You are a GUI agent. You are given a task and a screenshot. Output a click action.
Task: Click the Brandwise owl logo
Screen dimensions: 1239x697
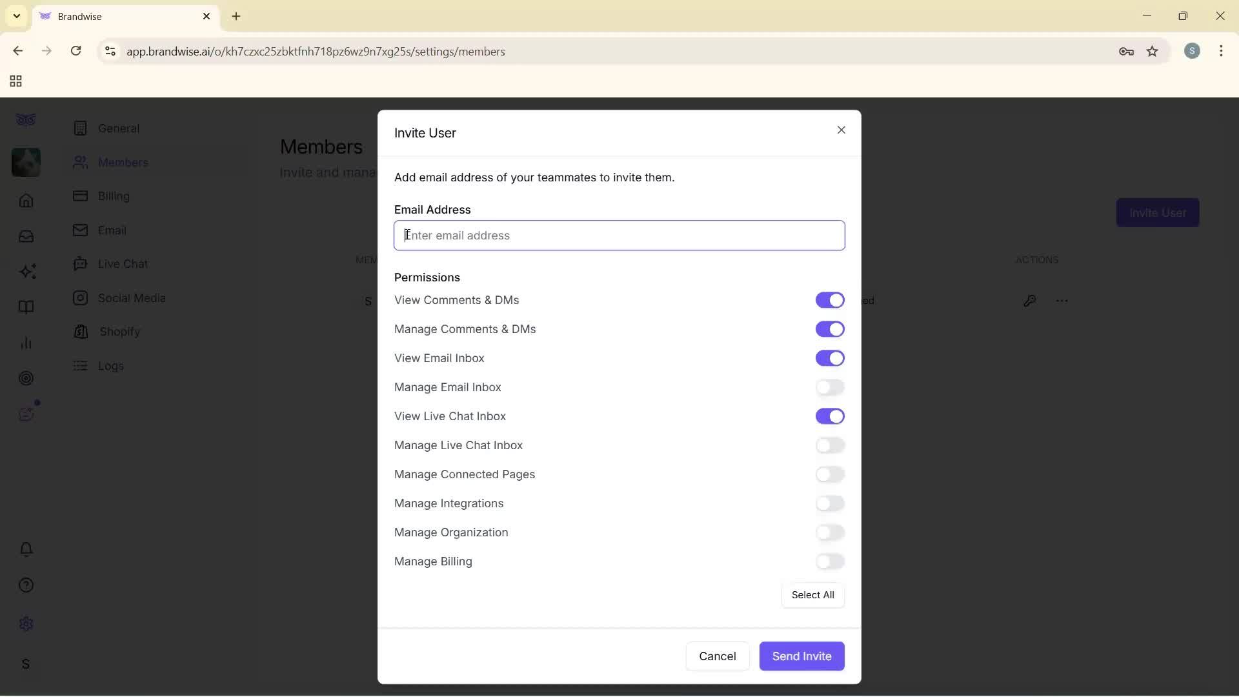click(x=26, y=119)
